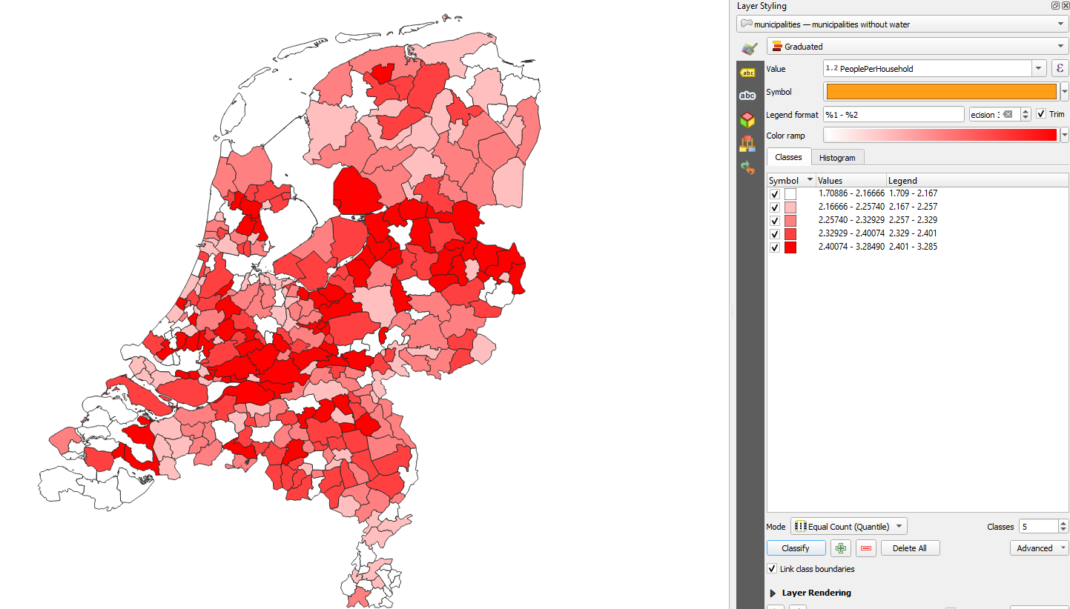Open the 3D View styling panel

point(747,119)
